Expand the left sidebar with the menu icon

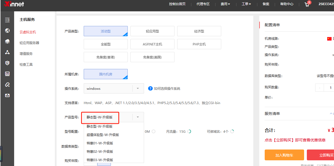pos(7,20)
